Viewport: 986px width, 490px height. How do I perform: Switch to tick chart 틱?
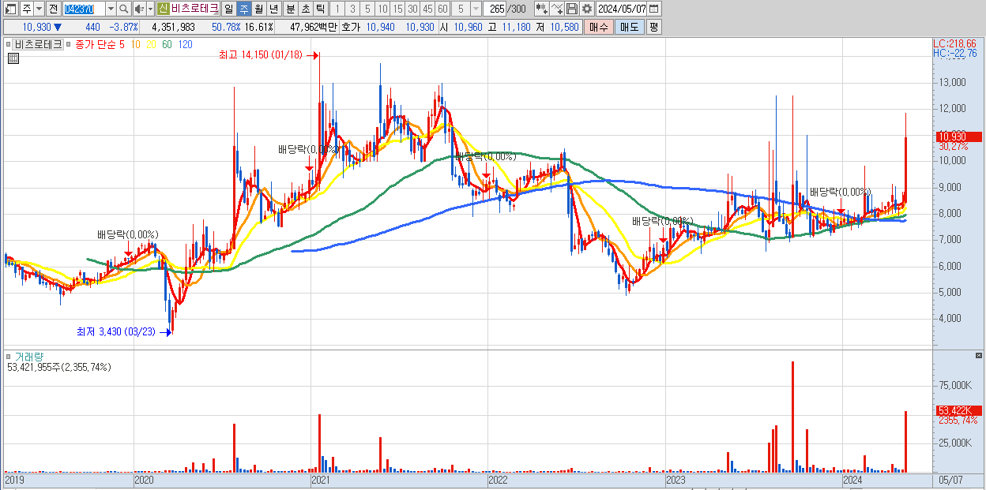click(x=320, y=9)
